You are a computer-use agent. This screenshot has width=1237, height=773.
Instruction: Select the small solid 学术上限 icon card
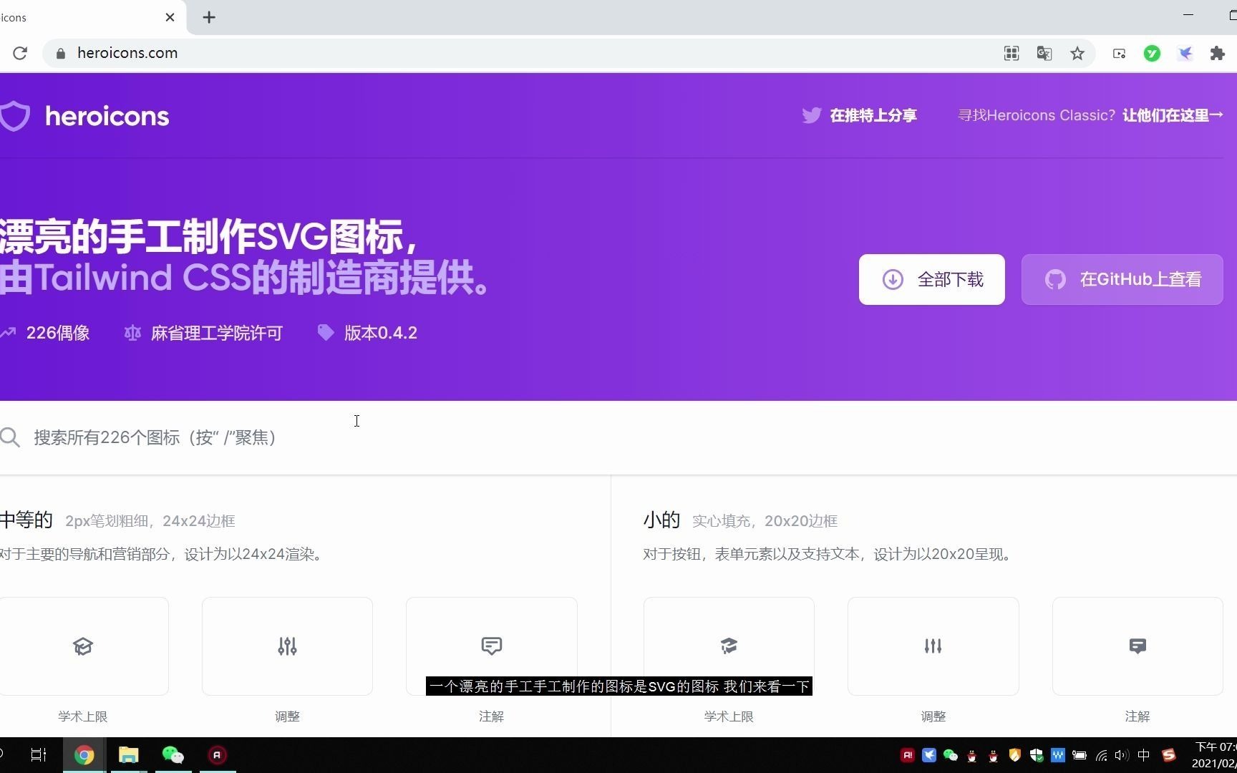click(729, 646)
